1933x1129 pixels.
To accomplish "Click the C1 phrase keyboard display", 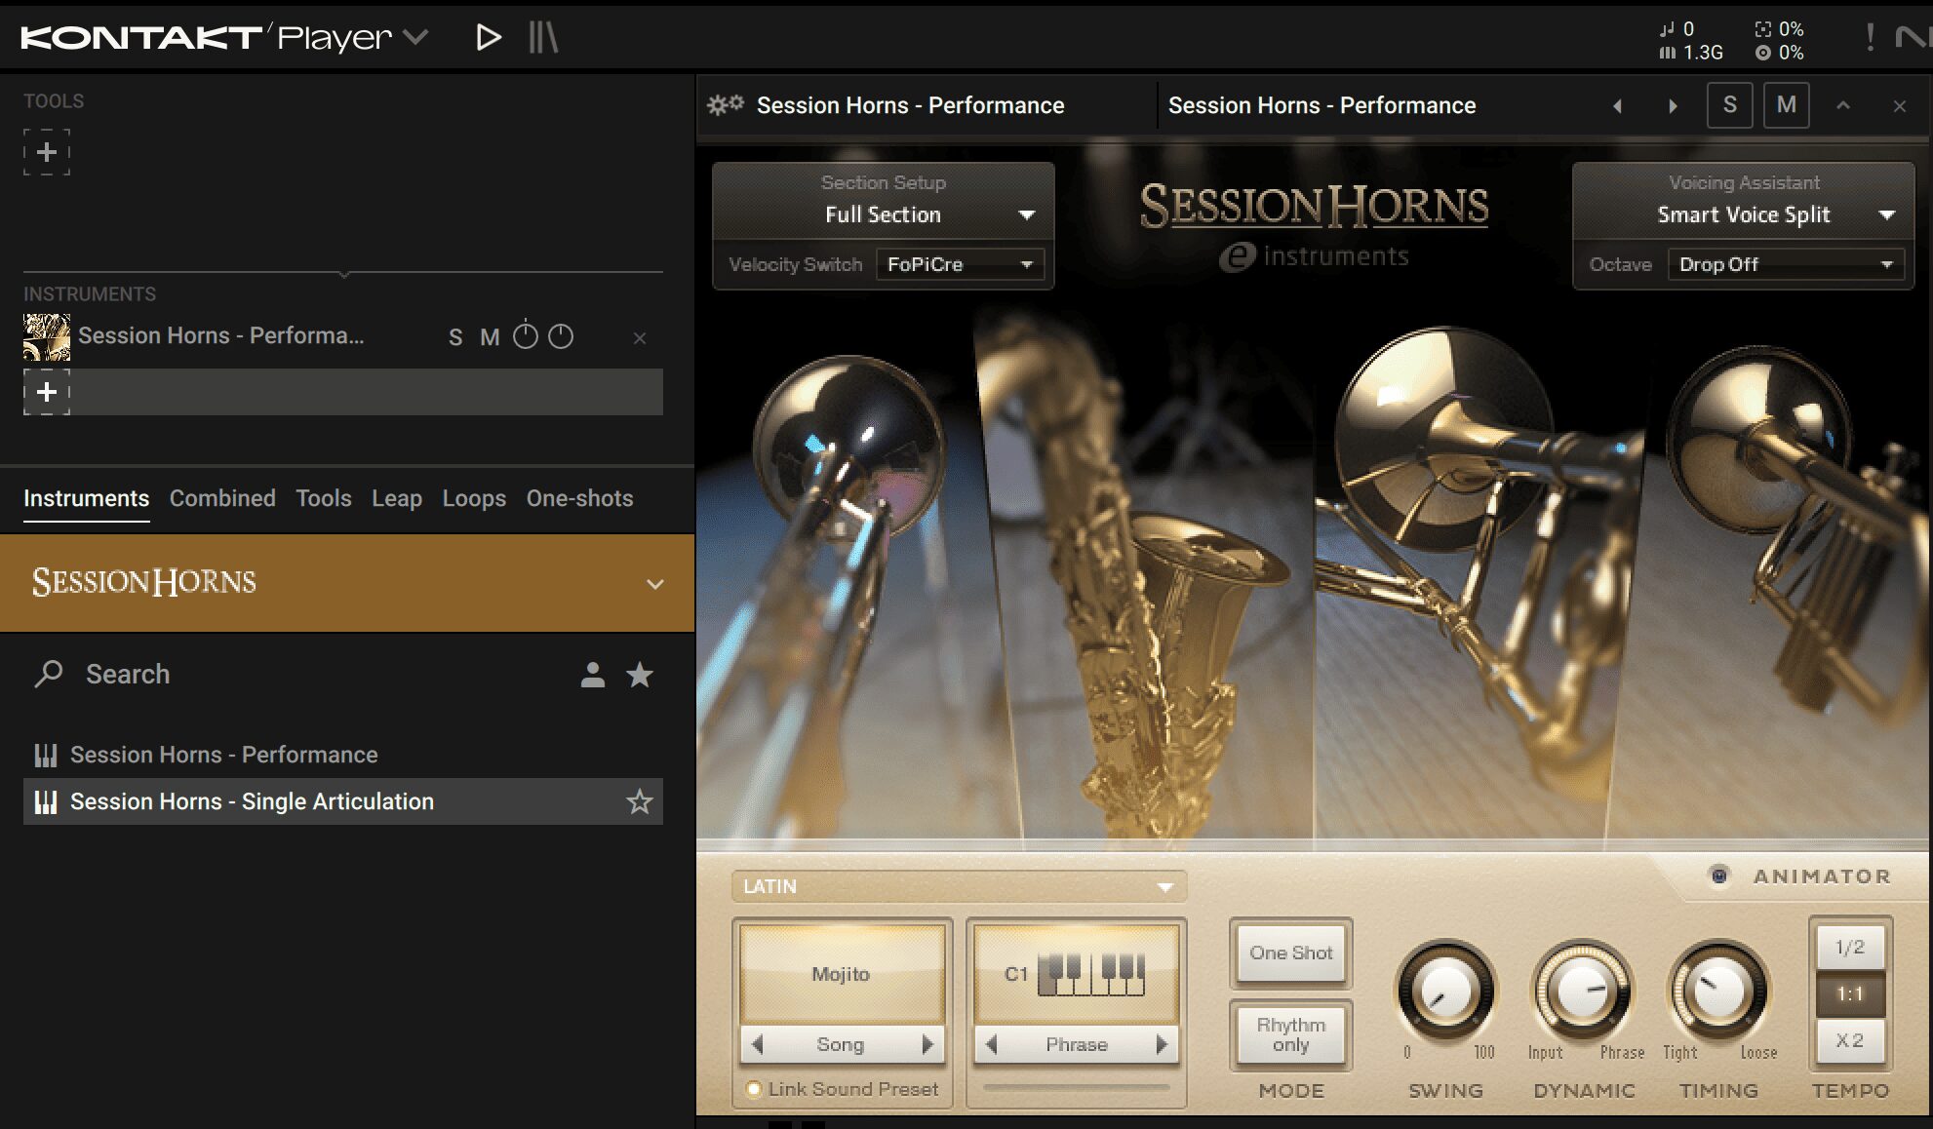I will point(1076,974).
